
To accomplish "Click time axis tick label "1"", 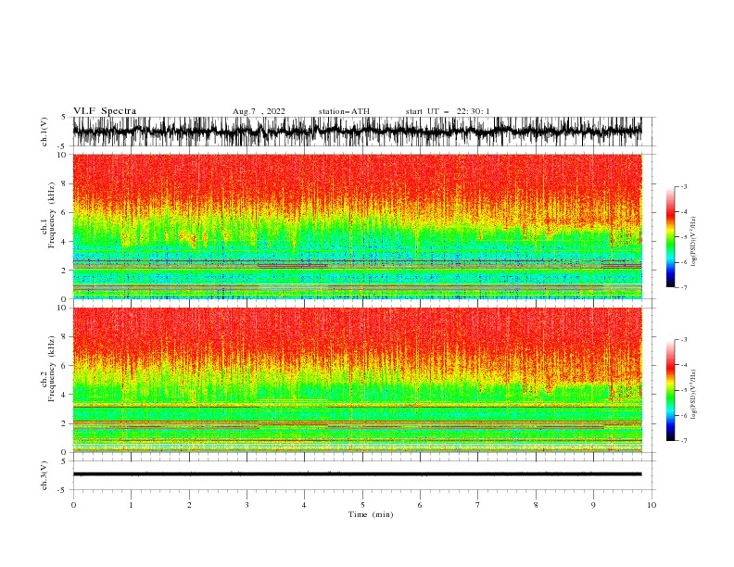I will [x=131, y=505].
